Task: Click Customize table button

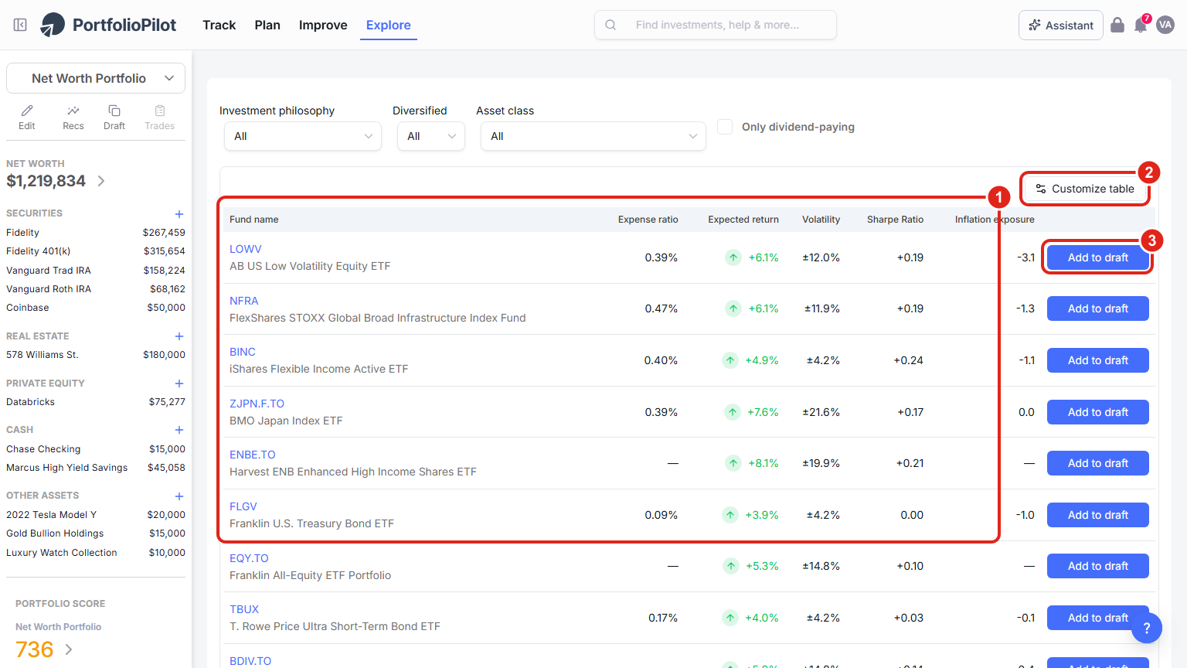Action: coord(1085,189)
